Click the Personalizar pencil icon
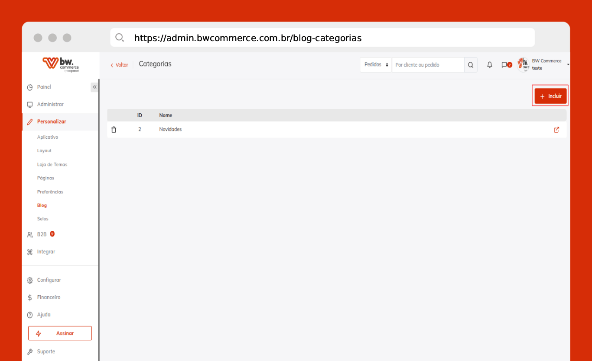 click(x=30, y=122)
